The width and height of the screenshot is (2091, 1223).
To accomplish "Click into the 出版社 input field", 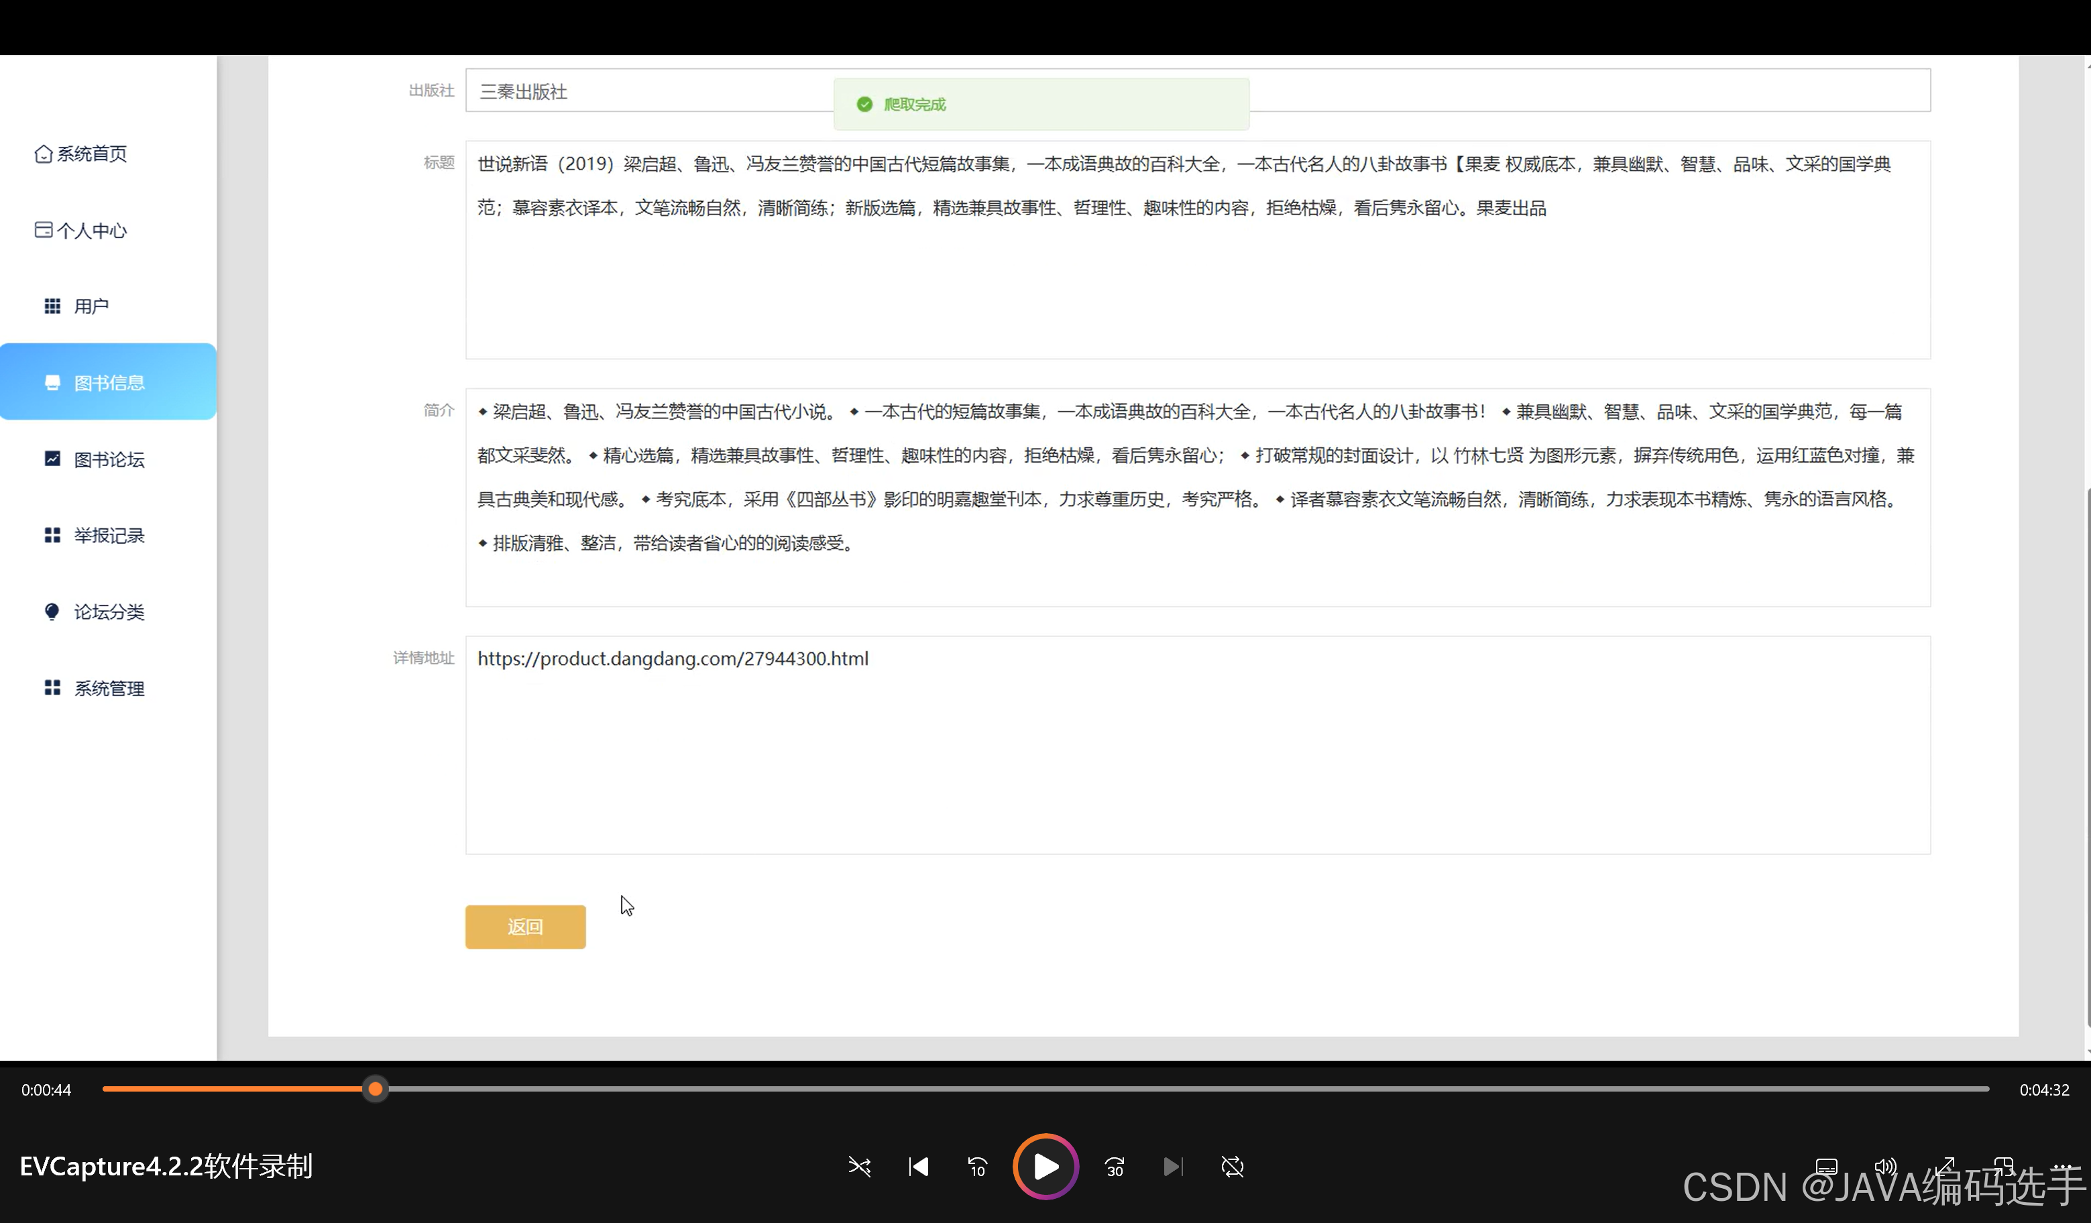I will click(x=647, y=91).
